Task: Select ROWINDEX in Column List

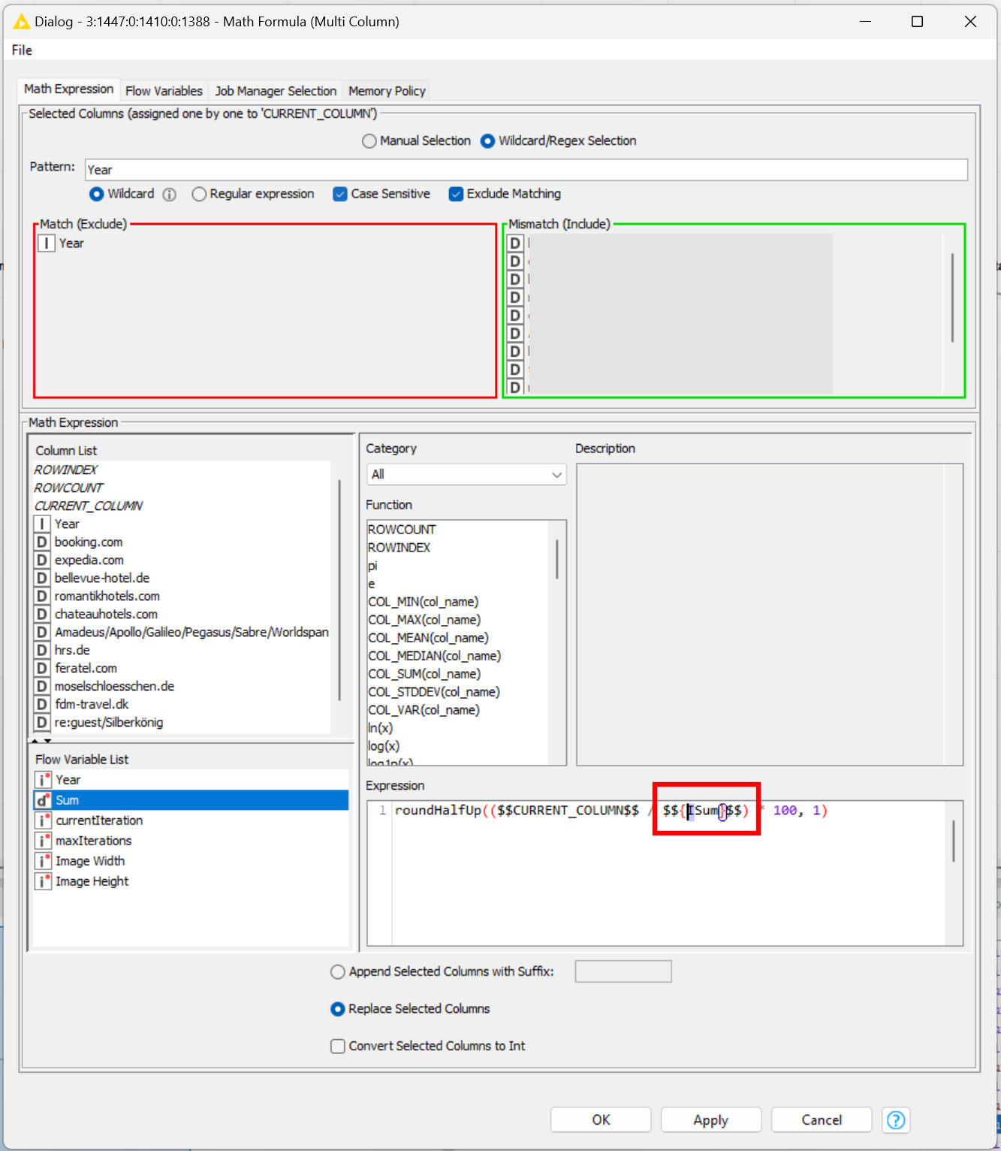Action: 66,470
